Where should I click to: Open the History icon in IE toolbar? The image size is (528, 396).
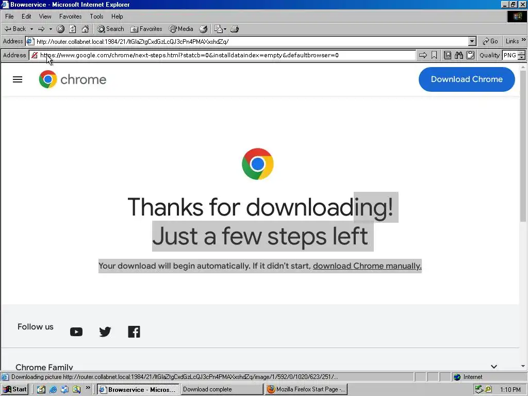coord(203,29)
